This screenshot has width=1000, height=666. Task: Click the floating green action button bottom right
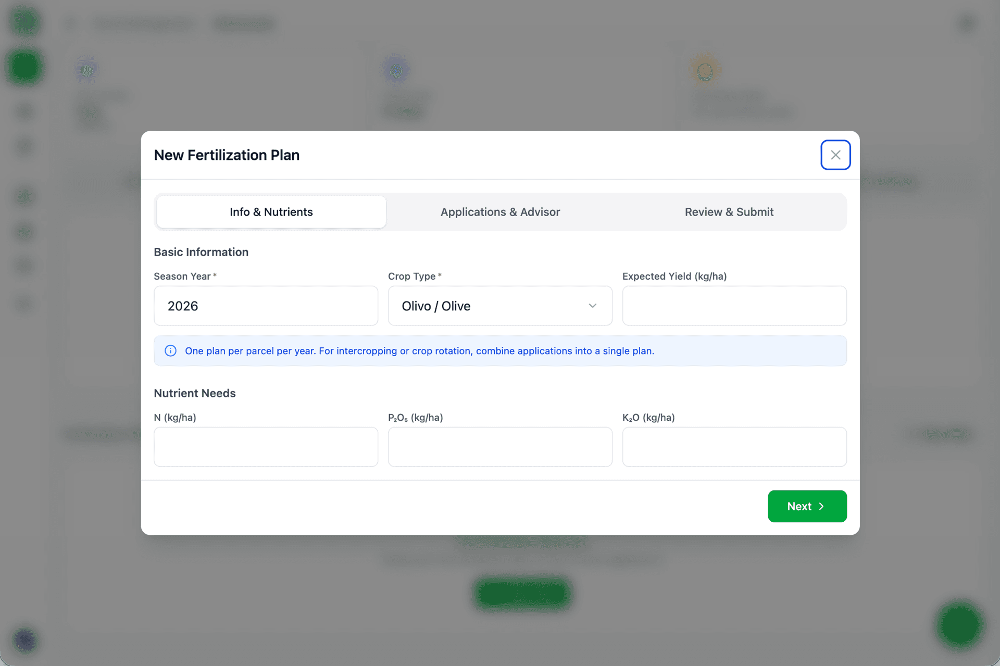960,626
